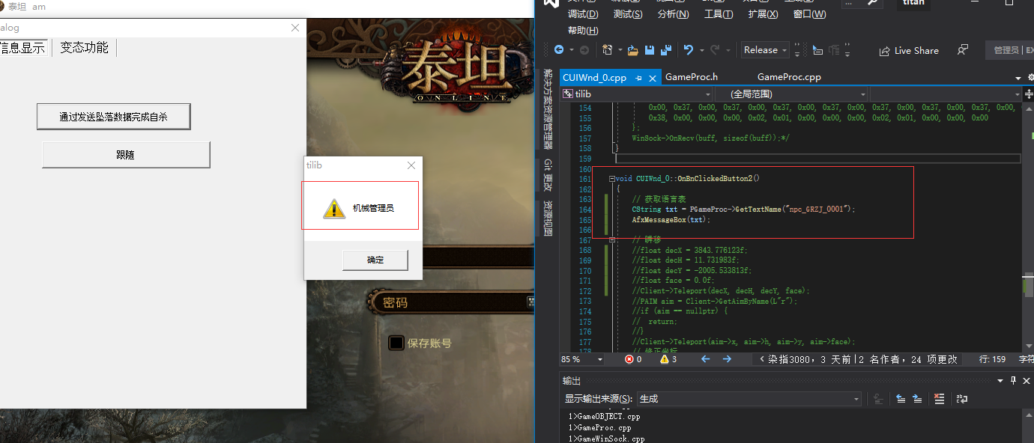Click the navigate backward arrow in Visual Studio toolbar

[x=559, y=50]
